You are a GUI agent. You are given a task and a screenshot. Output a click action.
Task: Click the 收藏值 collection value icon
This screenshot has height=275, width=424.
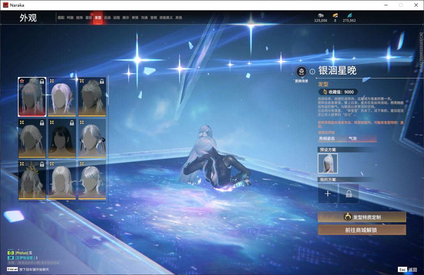(x=325, y=92)
